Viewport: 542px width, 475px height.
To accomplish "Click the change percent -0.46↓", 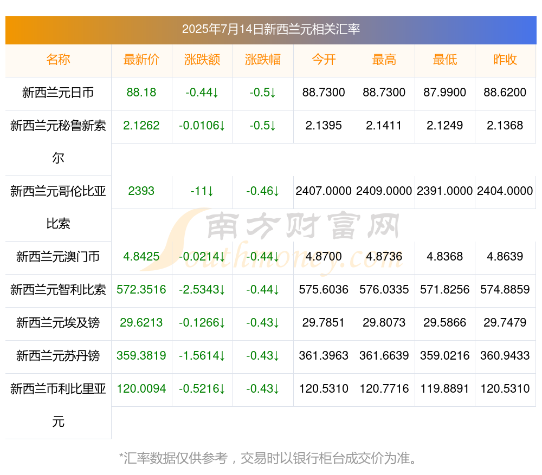I will (x=263, y=191).
